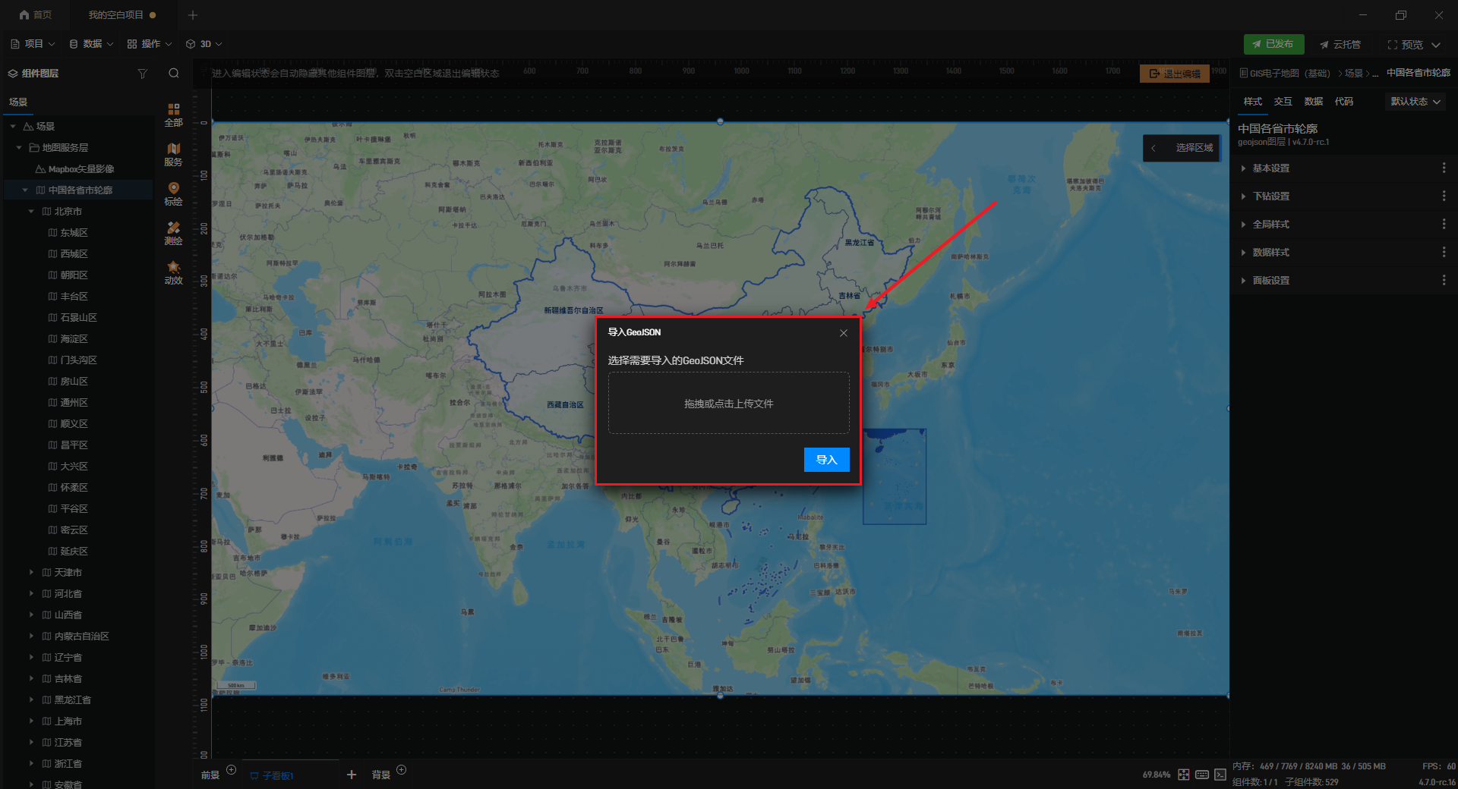
Task: Open the 默认状态 state dropdown
Action: tap(1415, 102)
